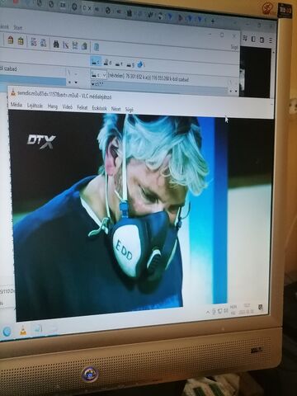Screen dimensions: 297x396
Task: Select drive g button in Total Commander
Action: [x=130, y=64]
